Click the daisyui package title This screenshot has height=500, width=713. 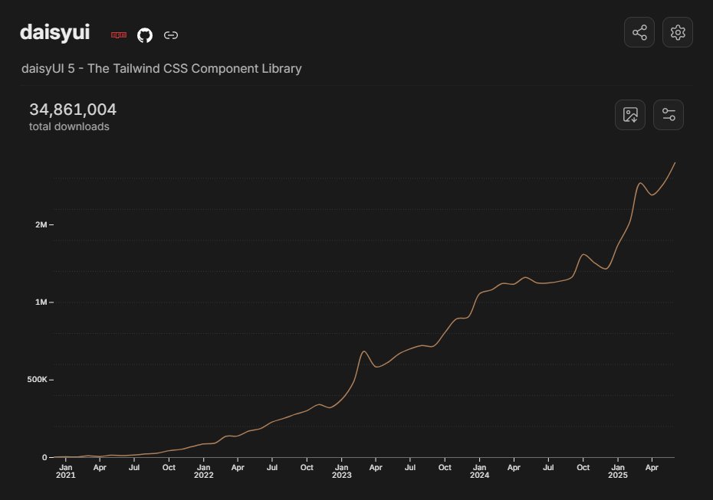(55, 32)
